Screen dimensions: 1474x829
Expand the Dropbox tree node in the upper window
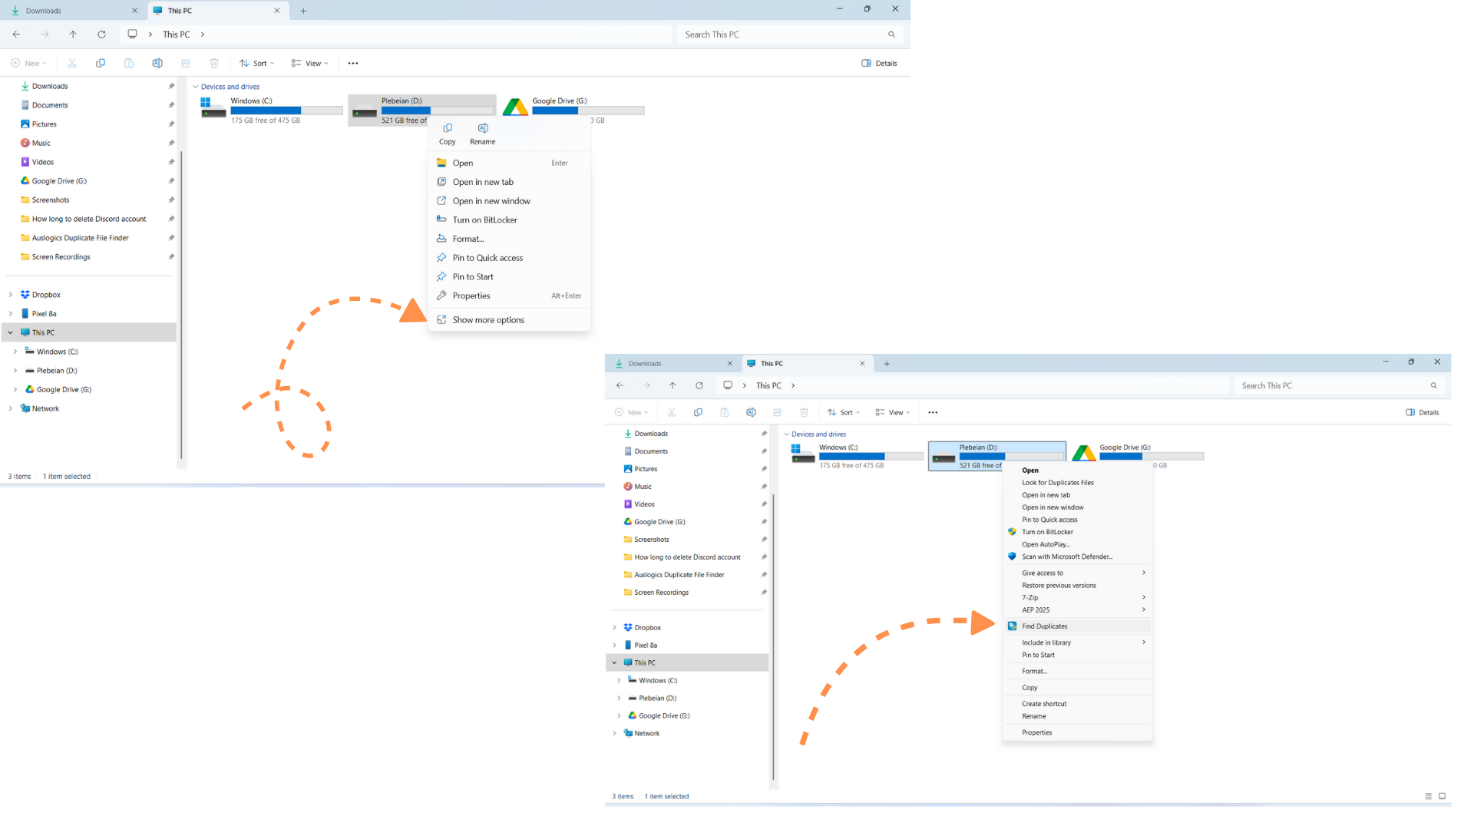[x=11, y=295]
